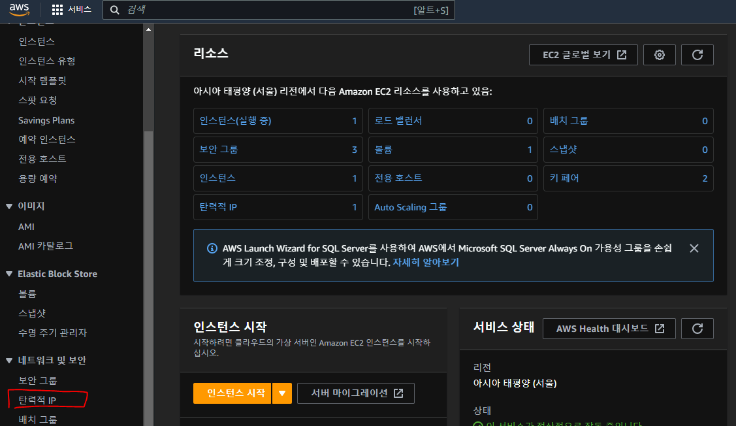The height and width of the screenshot is (426, 736).
Task: Open 예약 인스턴스 in the sidebar
Action: 47,139
